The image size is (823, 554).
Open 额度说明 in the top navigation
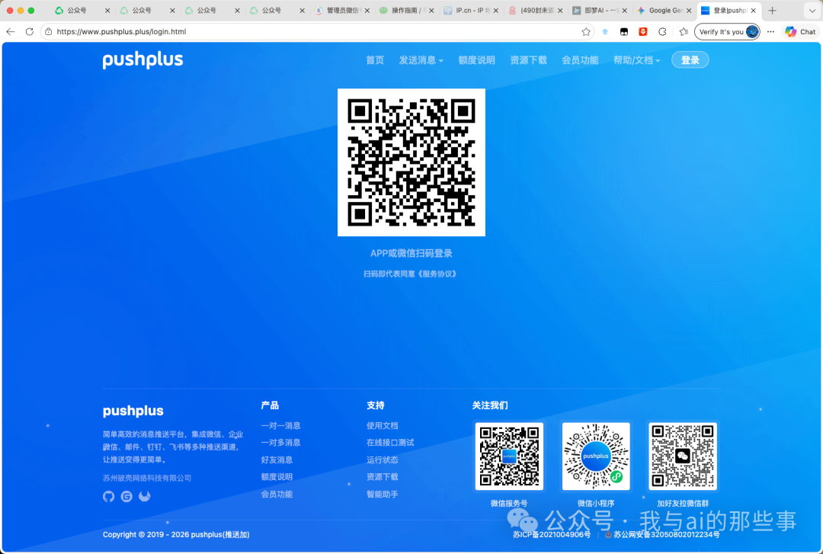point(476,60)
